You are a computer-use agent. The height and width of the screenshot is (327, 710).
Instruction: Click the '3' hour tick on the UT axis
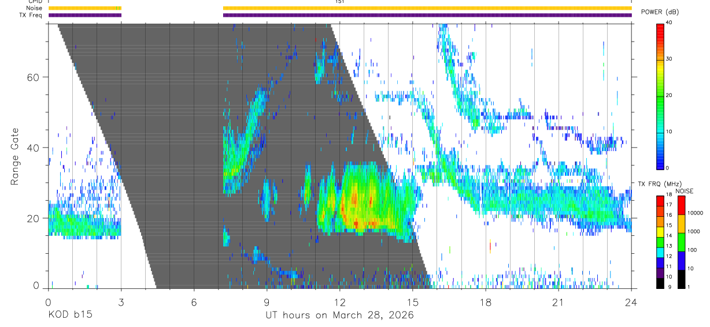pos(121,302)
